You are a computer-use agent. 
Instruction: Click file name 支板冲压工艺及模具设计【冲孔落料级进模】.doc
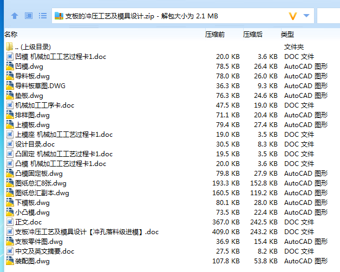pos(87,232)
